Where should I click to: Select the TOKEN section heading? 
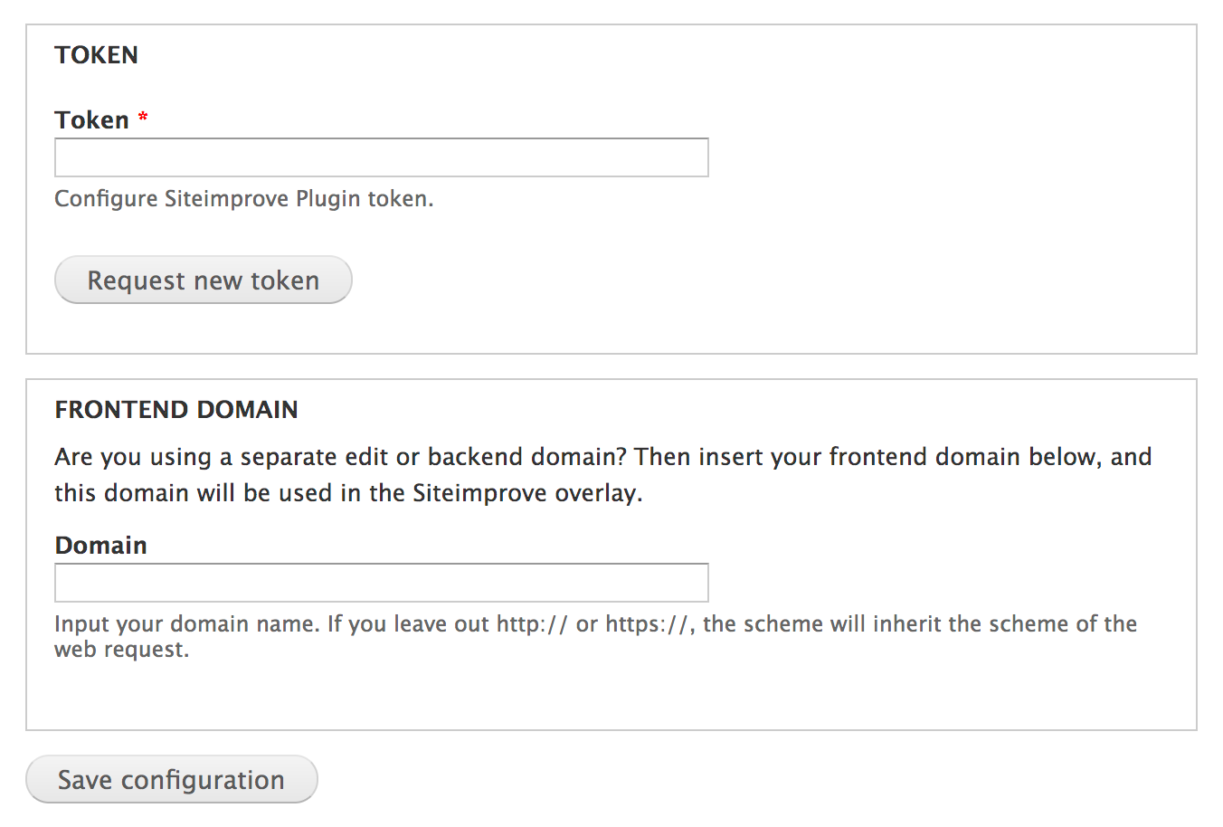(x=97, y=55)
